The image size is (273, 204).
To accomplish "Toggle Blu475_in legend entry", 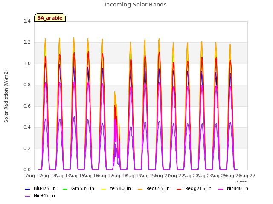I will pos(41,189).
